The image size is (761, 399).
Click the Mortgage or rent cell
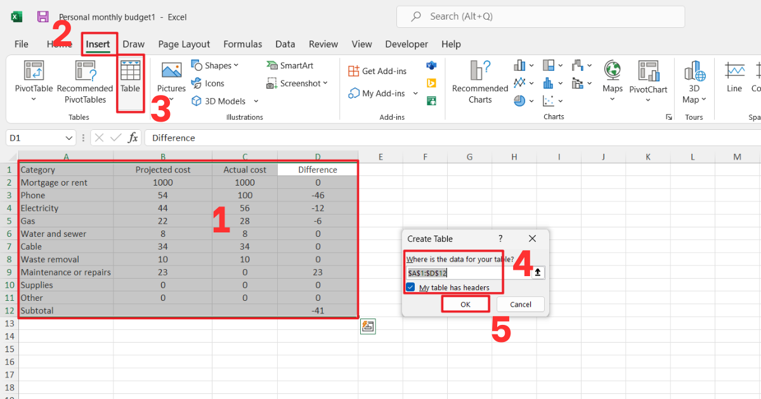66,182
